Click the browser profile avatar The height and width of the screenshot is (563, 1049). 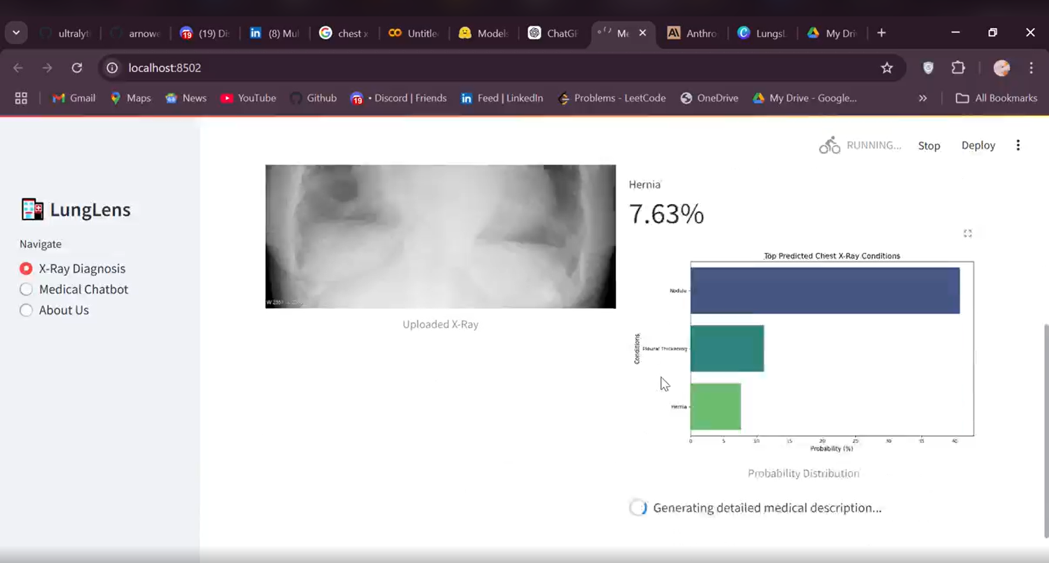click(x=1001, y=68)
